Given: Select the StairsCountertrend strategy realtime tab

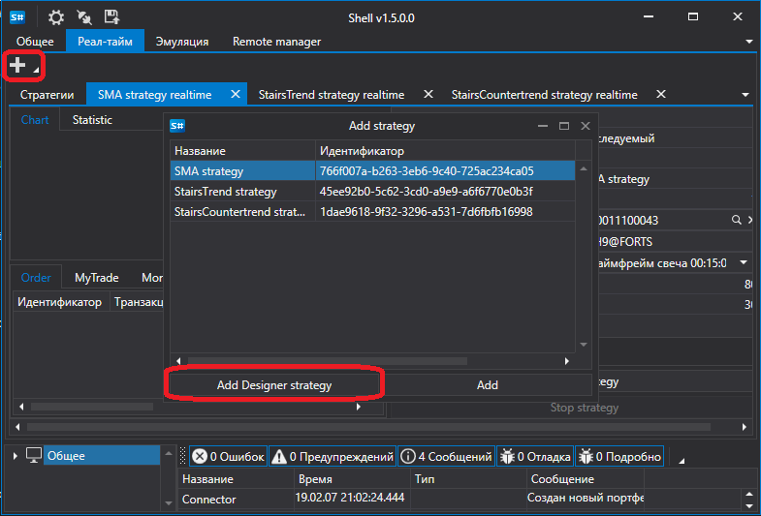Looking at the screenshot, I should (545, 95).
